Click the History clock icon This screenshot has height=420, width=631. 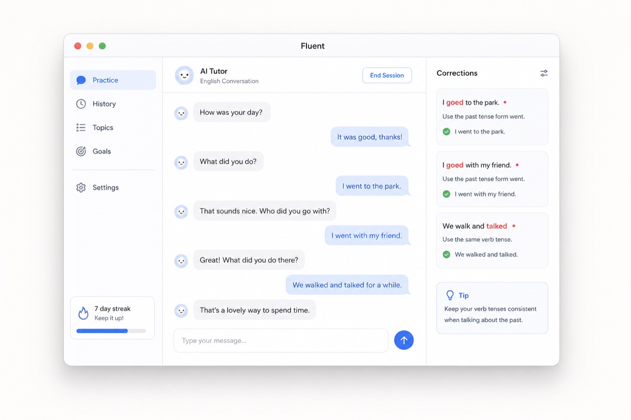(81, 104)
